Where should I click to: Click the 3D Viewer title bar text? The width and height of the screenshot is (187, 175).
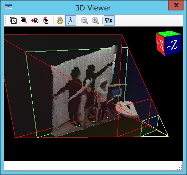pos(93,8)
